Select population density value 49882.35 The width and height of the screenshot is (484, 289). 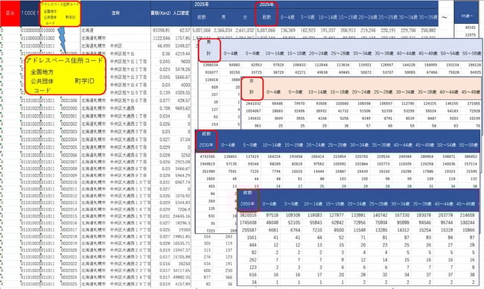click(x=182, y=277)
